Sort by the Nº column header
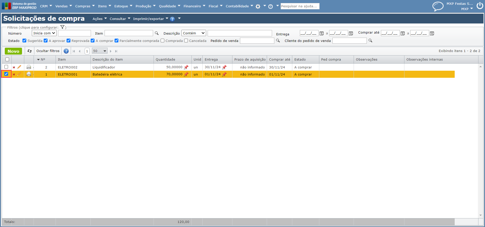 click(43, 59)
